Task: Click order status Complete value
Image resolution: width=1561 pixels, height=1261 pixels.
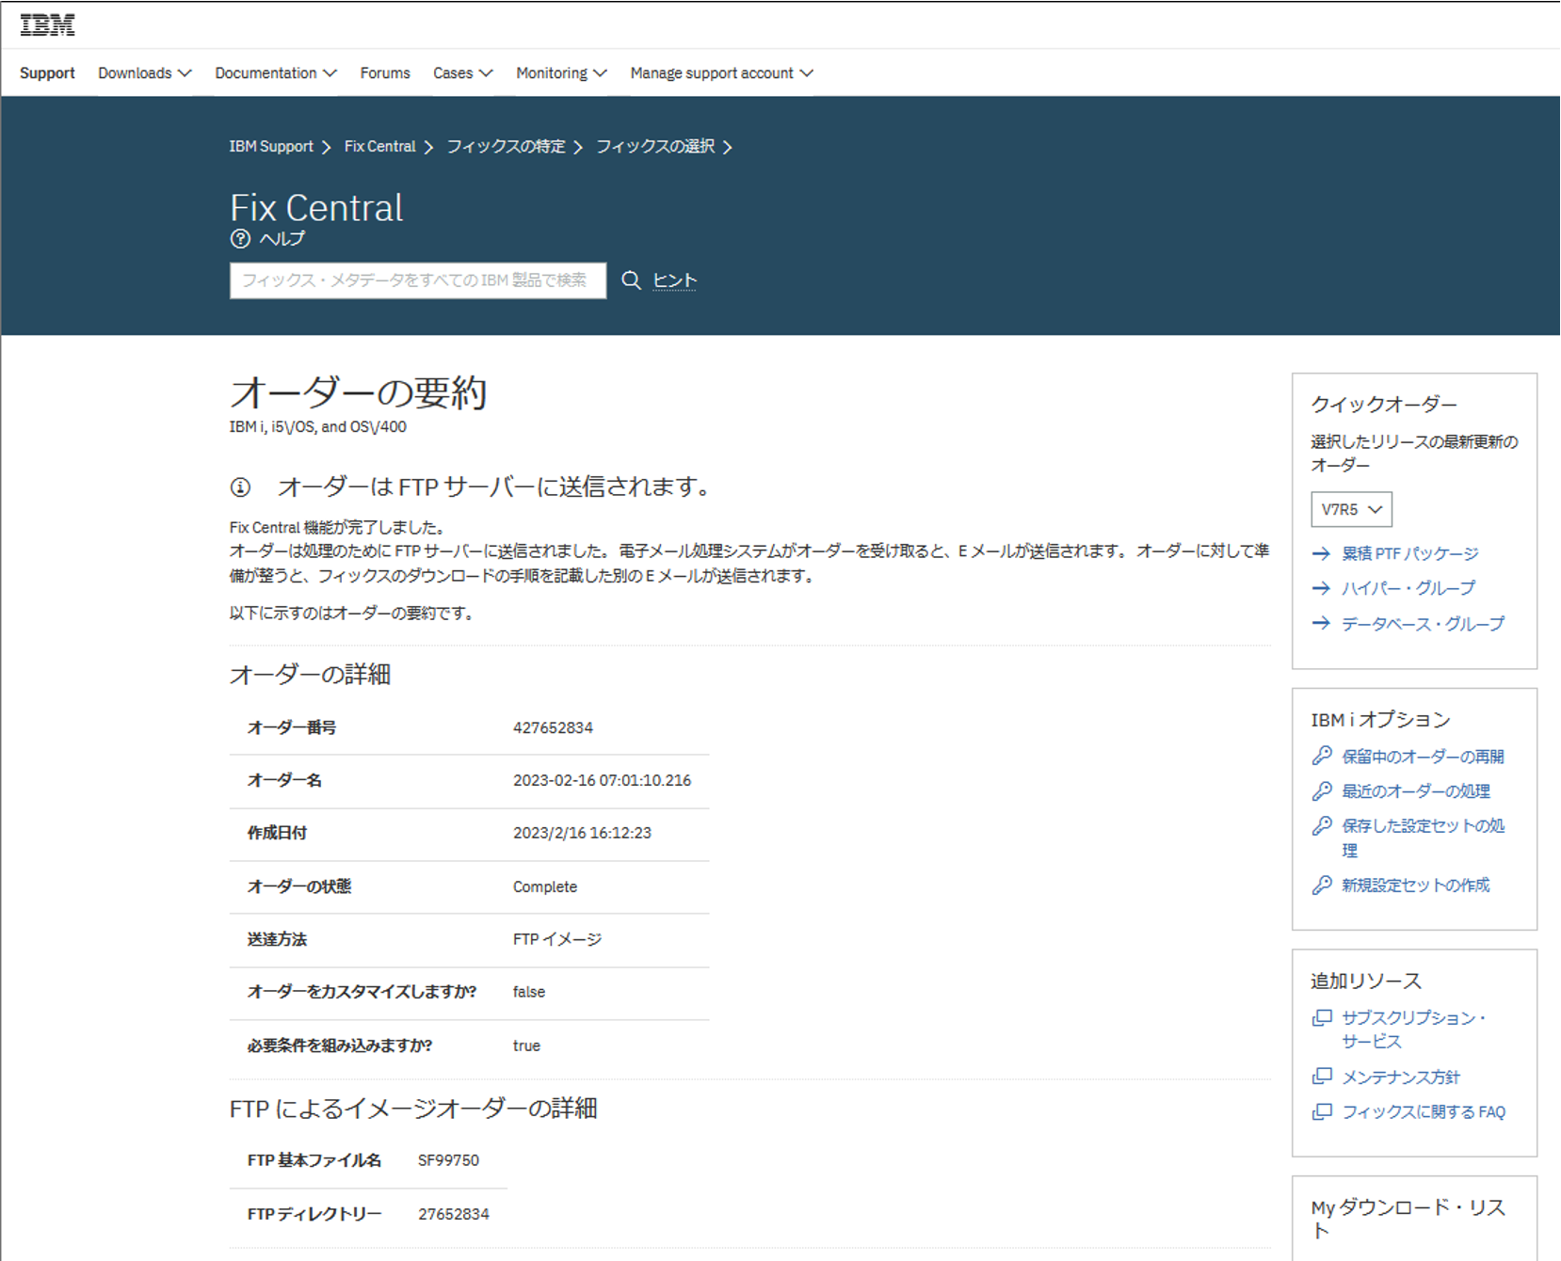Action: pyautogui.click(x=545, y=886)
